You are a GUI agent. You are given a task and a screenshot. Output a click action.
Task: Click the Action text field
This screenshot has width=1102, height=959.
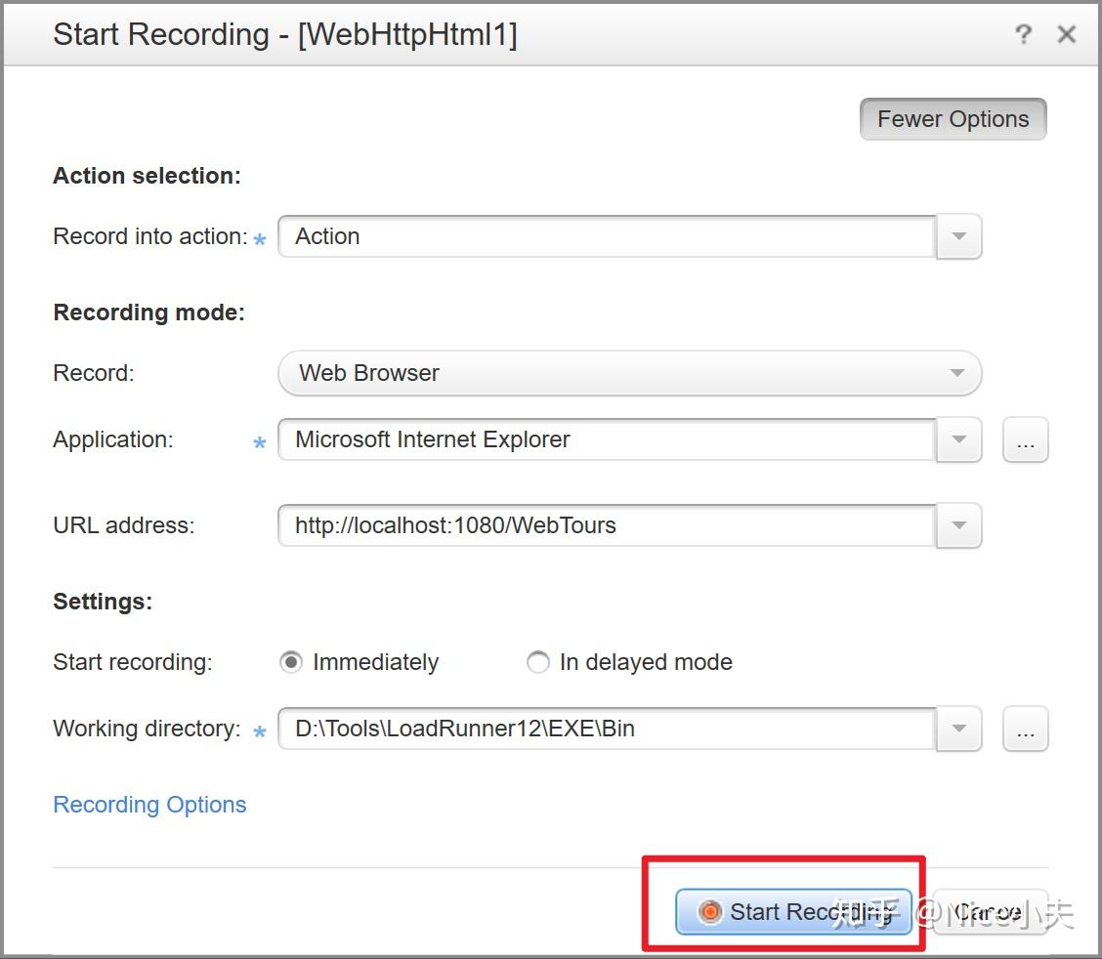[x=606, y=237]
